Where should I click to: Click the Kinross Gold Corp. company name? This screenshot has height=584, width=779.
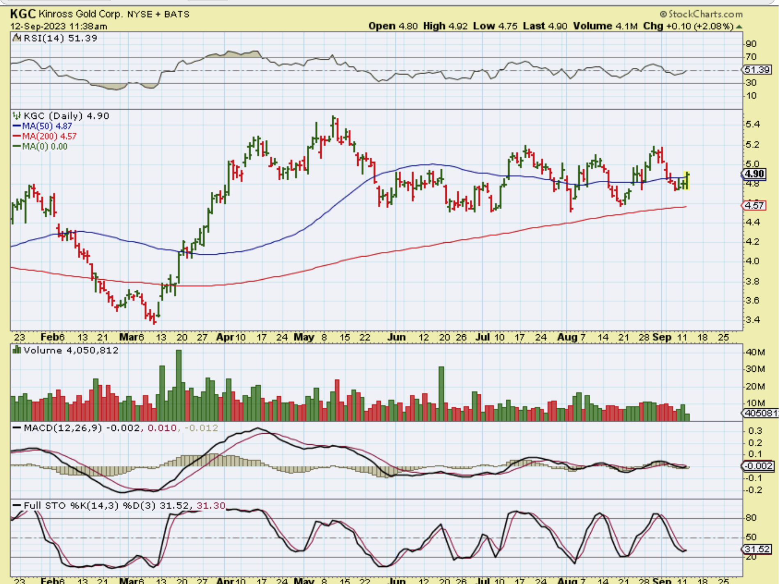pos(80,14)
